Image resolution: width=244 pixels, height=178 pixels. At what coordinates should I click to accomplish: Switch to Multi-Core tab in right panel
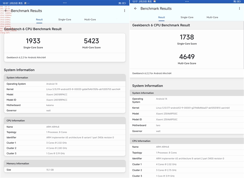click(x=212, y=17)
